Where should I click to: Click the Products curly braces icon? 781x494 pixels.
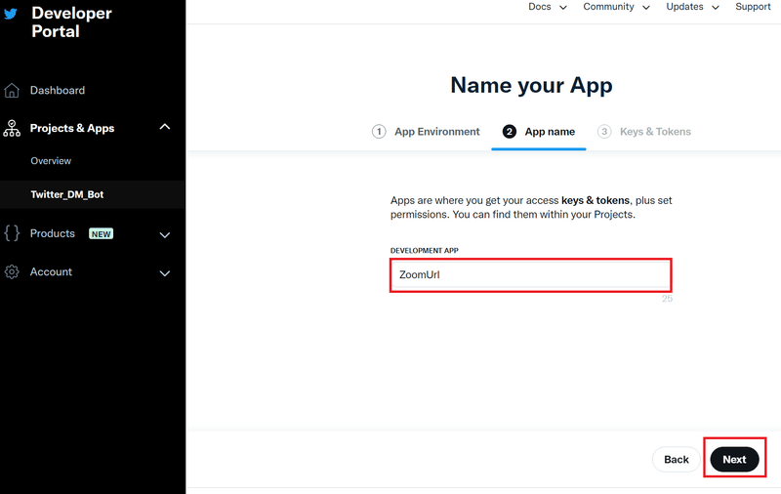click(12, 233)
